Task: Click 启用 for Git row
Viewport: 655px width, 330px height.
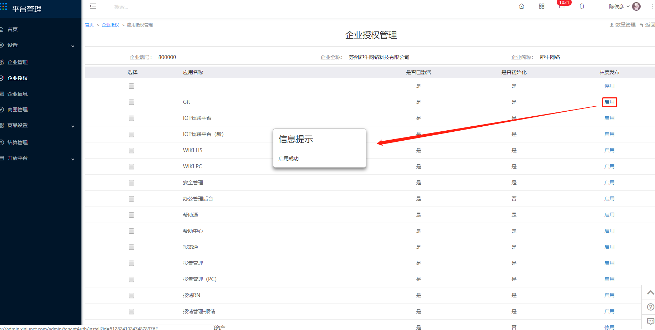Action: [x=609, y=102]
